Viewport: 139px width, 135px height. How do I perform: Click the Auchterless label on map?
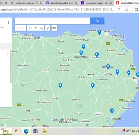[x=42, y=90]
